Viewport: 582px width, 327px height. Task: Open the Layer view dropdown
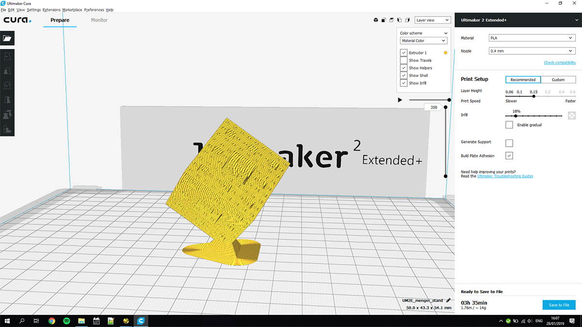point(433,20)
